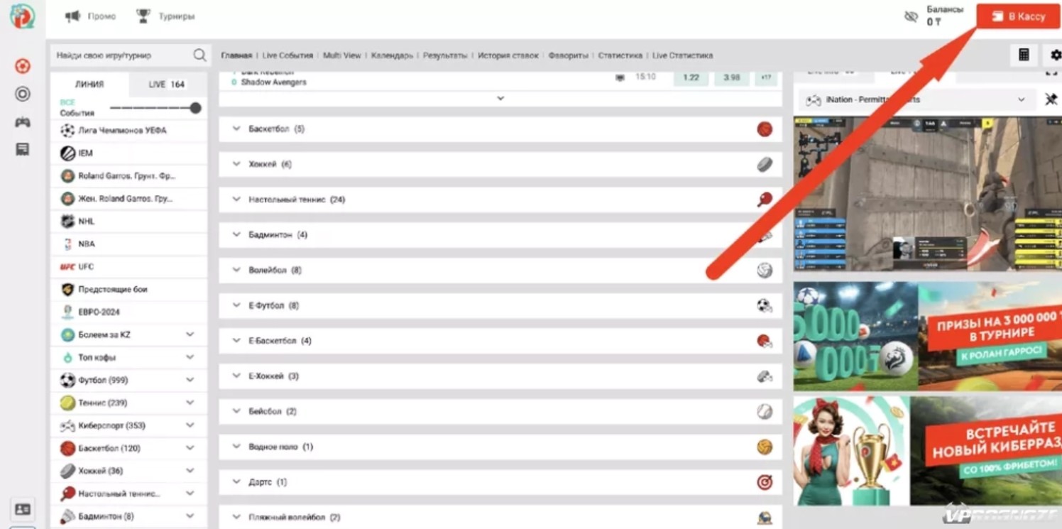Toggle balance visibility eye icon
1062x529 pixels.
click(x=911, y=16)
